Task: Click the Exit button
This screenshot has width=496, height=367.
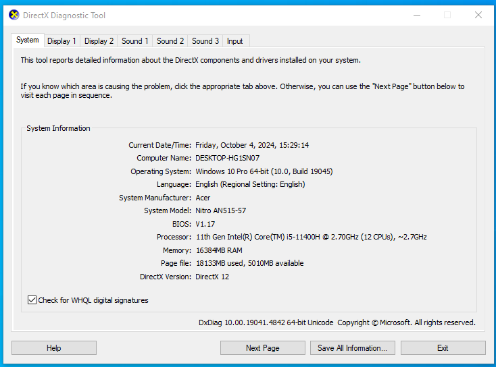Action: tap(443, 347)
